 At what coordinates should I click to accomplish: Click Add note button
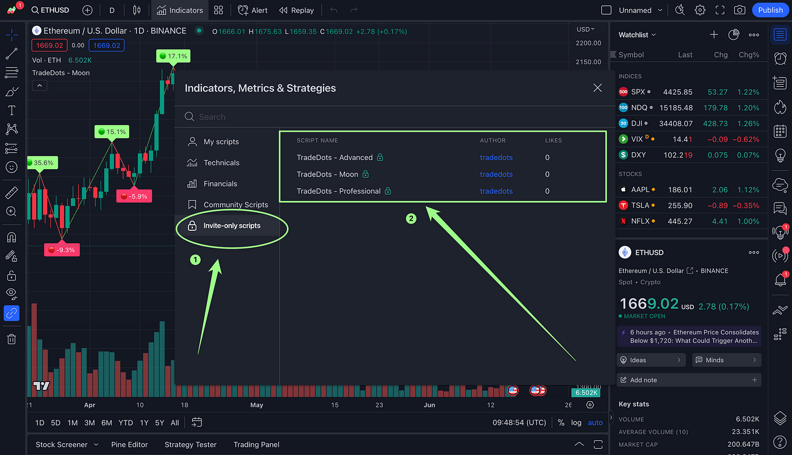pyautogui.click(x=689, y=380)
